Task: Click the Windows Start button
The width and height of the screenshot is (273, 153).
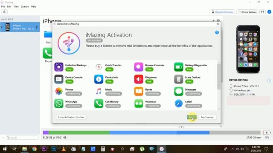Action: click(x=5, y=149)
